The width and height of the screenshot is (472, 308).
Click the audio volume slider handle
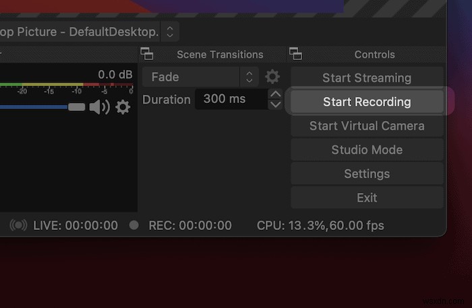click(77, 106)
